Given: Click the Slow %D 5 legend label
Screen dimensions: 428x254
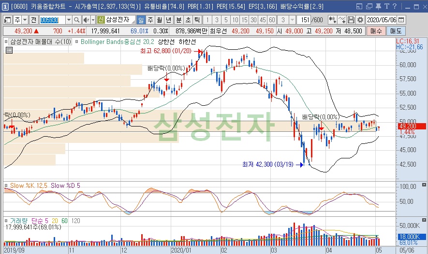Looking at the screenshot, I should coord(65,185).
